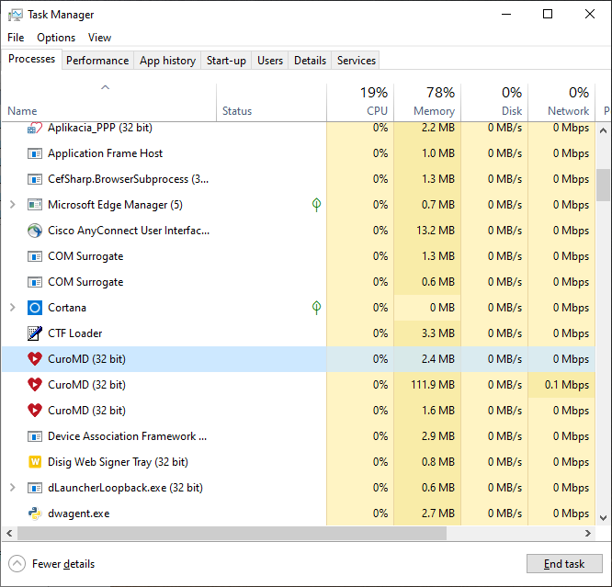Select the Device Association Framework process name
The height and width of the screenshot is (587, 612).
coord(127,436)
